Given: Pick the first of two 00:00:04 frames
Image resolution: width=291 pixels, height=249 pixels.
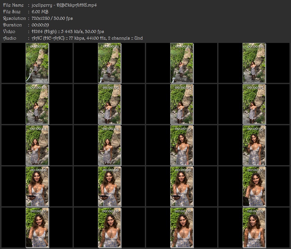Looking at the screenshot, I should coord(37,145).
